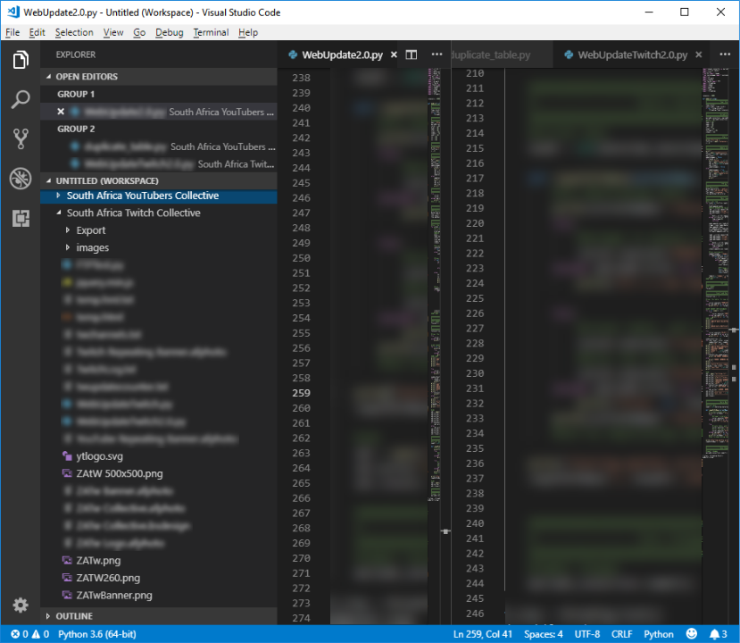The height and width of the screenshot is (643, 740).
Task: Click line number 259 in left editor
Action: pos(301,393)
